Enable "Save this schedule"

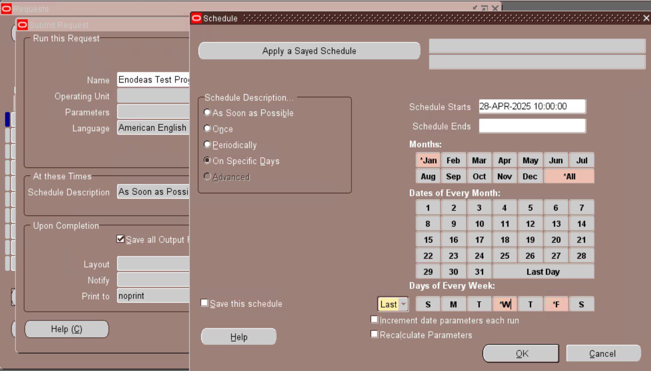(x=204, y=303)
